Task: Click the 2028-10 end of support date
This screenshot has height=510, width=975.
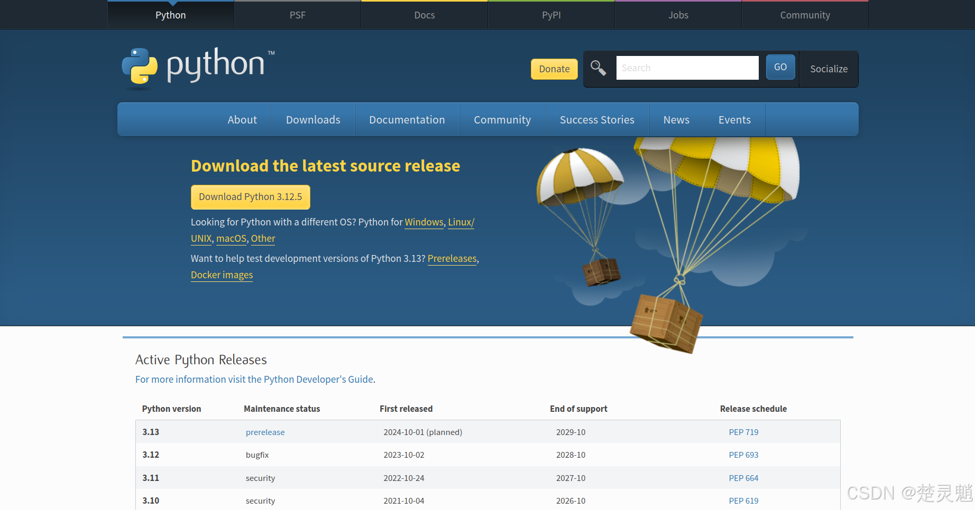Action: [x=571, y=455]
